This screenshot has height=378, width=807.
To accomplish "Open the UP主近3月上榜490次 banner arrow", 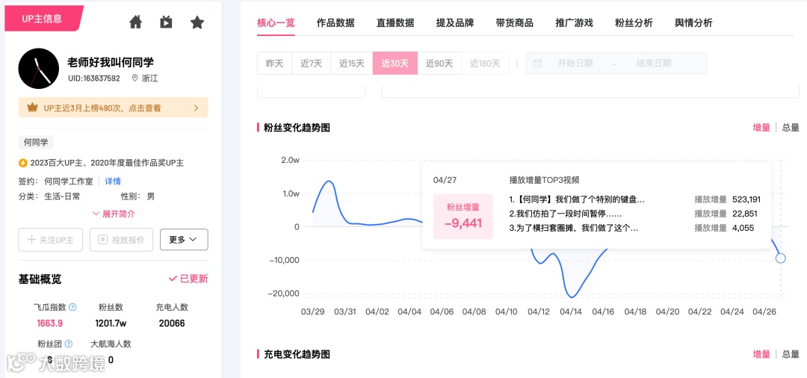I will click(196, 108).
